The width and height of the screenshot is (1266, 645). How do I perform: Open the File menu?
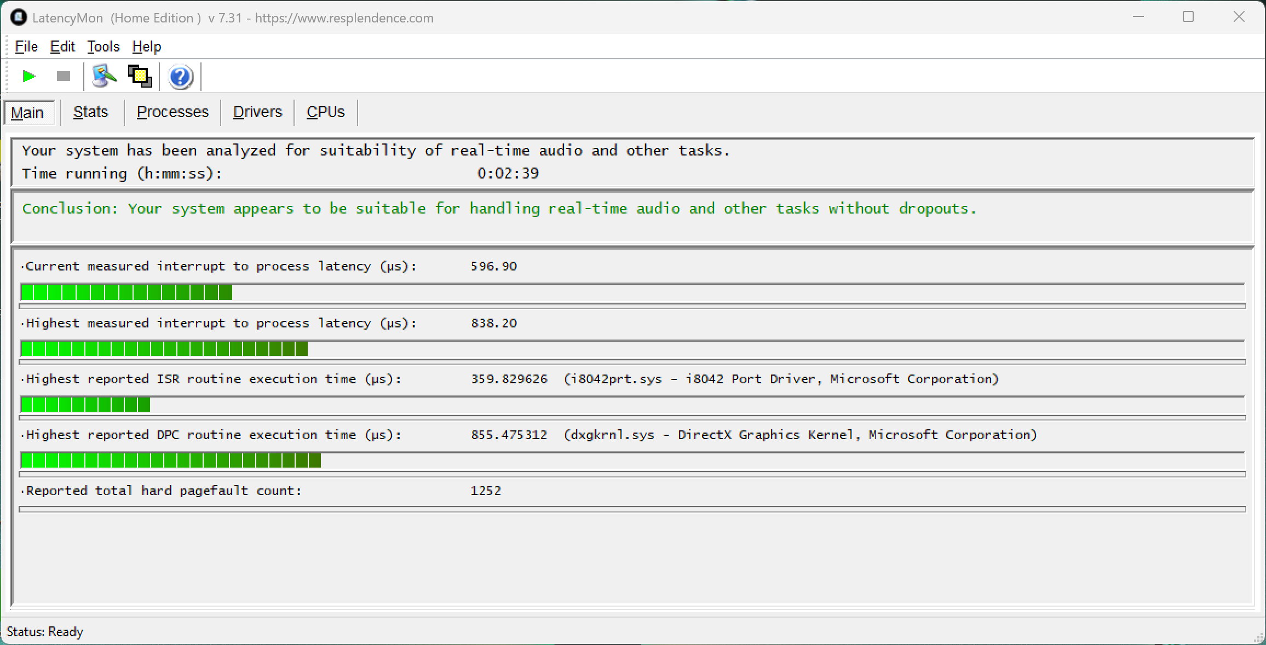[x=26, y=47]
